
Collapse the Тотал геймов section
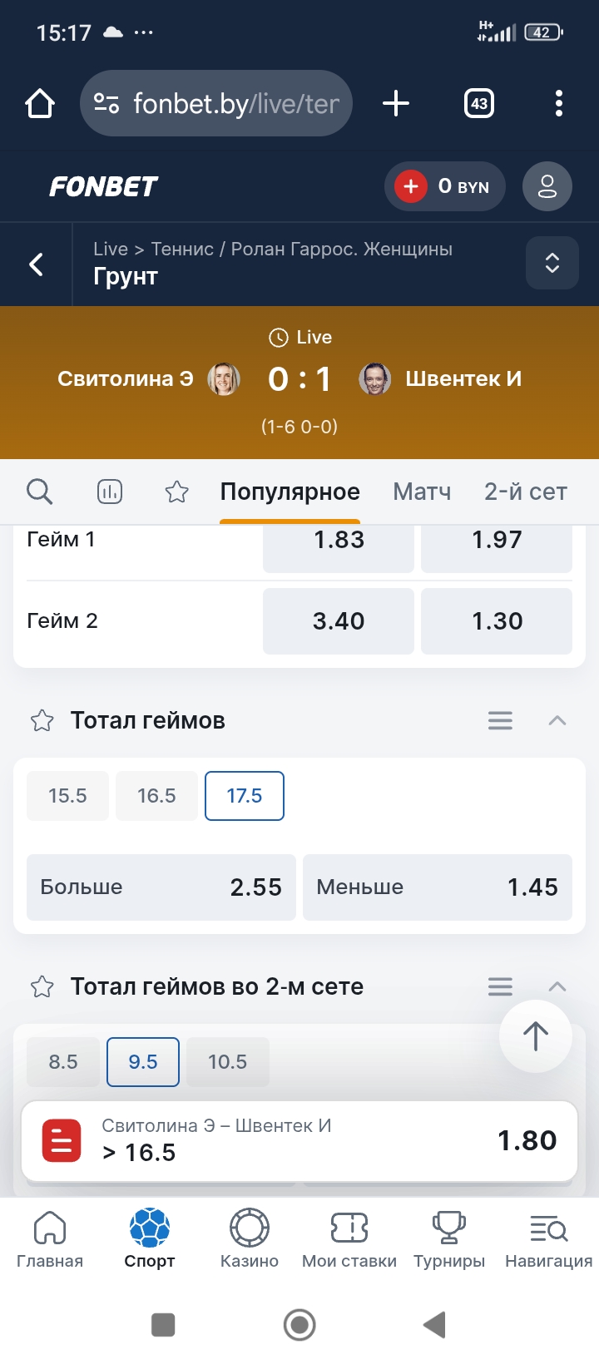(557, 720)
